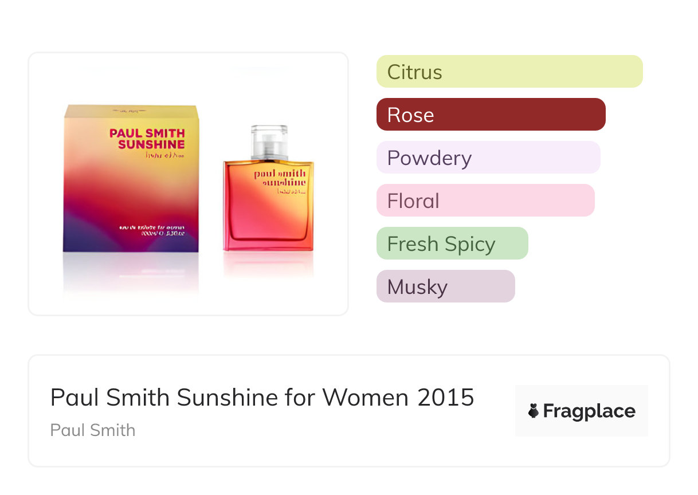Click the Fragplace wordmark text
Image resolution: width=698 pixels, height=495 pixels.
589,411
